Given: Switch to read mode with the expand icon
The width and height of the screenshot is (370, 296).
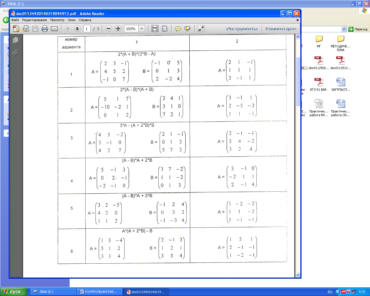Looking at the screenshot, I should tap(201, 29).
